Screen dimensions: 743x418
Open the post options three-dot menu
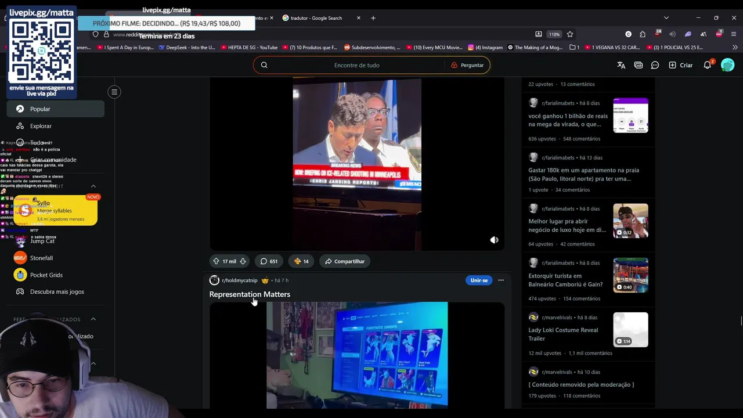tap(501, 280)
